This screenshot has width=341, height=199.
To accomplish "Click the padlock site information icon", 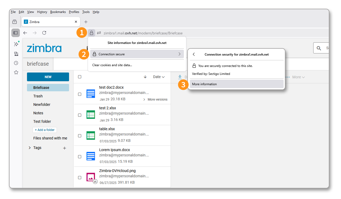I will coord(91,33).
